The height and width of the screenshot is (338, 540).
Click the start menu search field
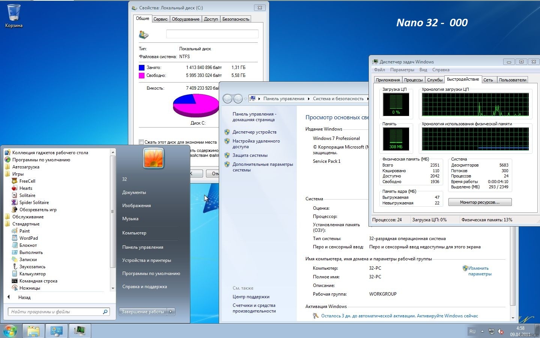59,312
